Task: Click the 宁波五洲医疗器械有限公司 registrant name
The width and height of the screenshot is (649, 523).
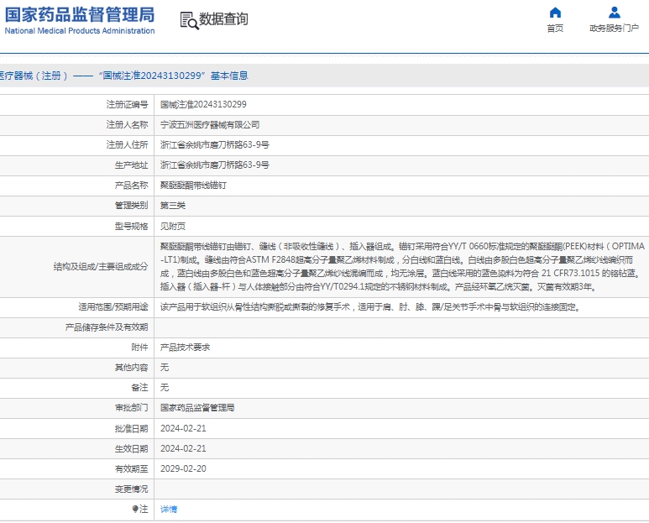Action: click(210, 124)
